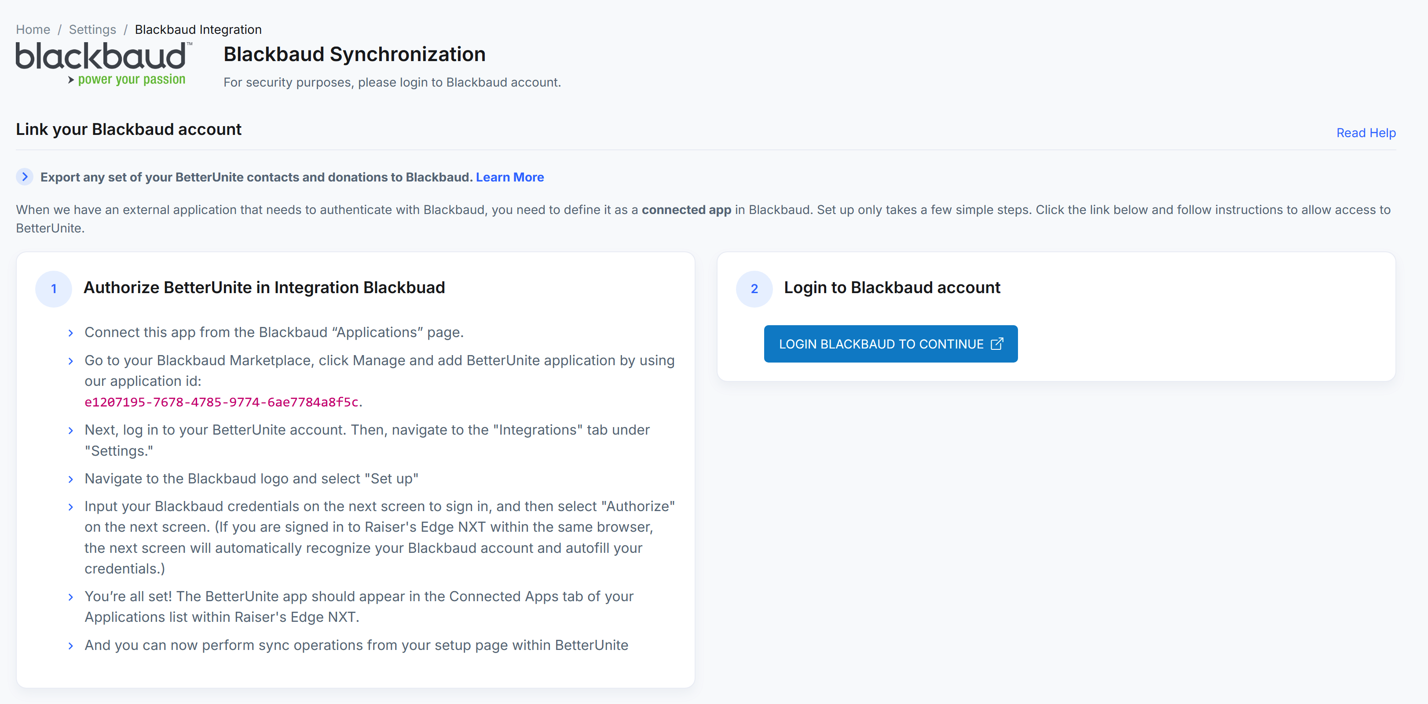
Task: Click chevron beside 'Next, log in' step
Action: click(x=70, y=430)
